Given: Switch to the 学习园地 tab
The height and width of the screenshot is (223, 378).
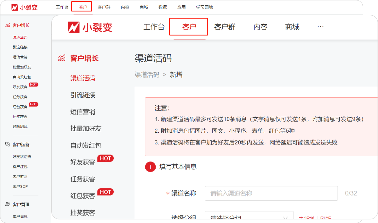Looking at the screenshot, I should [x=204, y=7].
